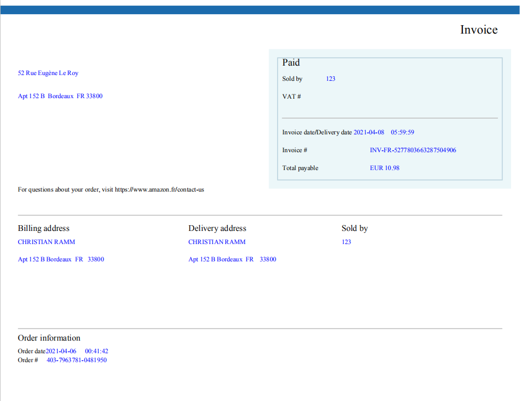Click the Order information heading
The image size is (520, 401).
click(x=49, y=338)
